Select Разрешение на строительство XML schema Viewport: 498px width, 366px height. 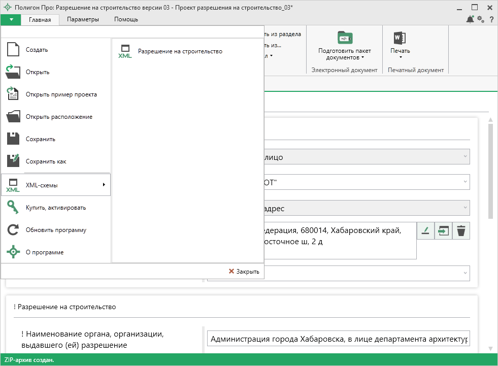[x=180, y=51]
